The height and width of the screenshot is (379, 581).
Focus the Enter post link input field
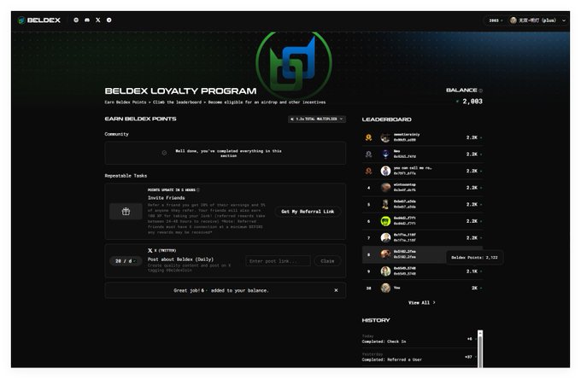point(278,261)
